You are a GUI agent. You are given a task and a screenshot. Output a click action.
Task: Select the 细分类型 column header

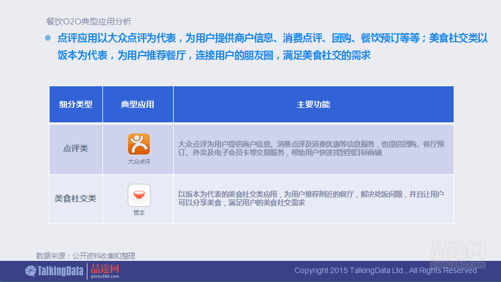click(x=76, y=105)
